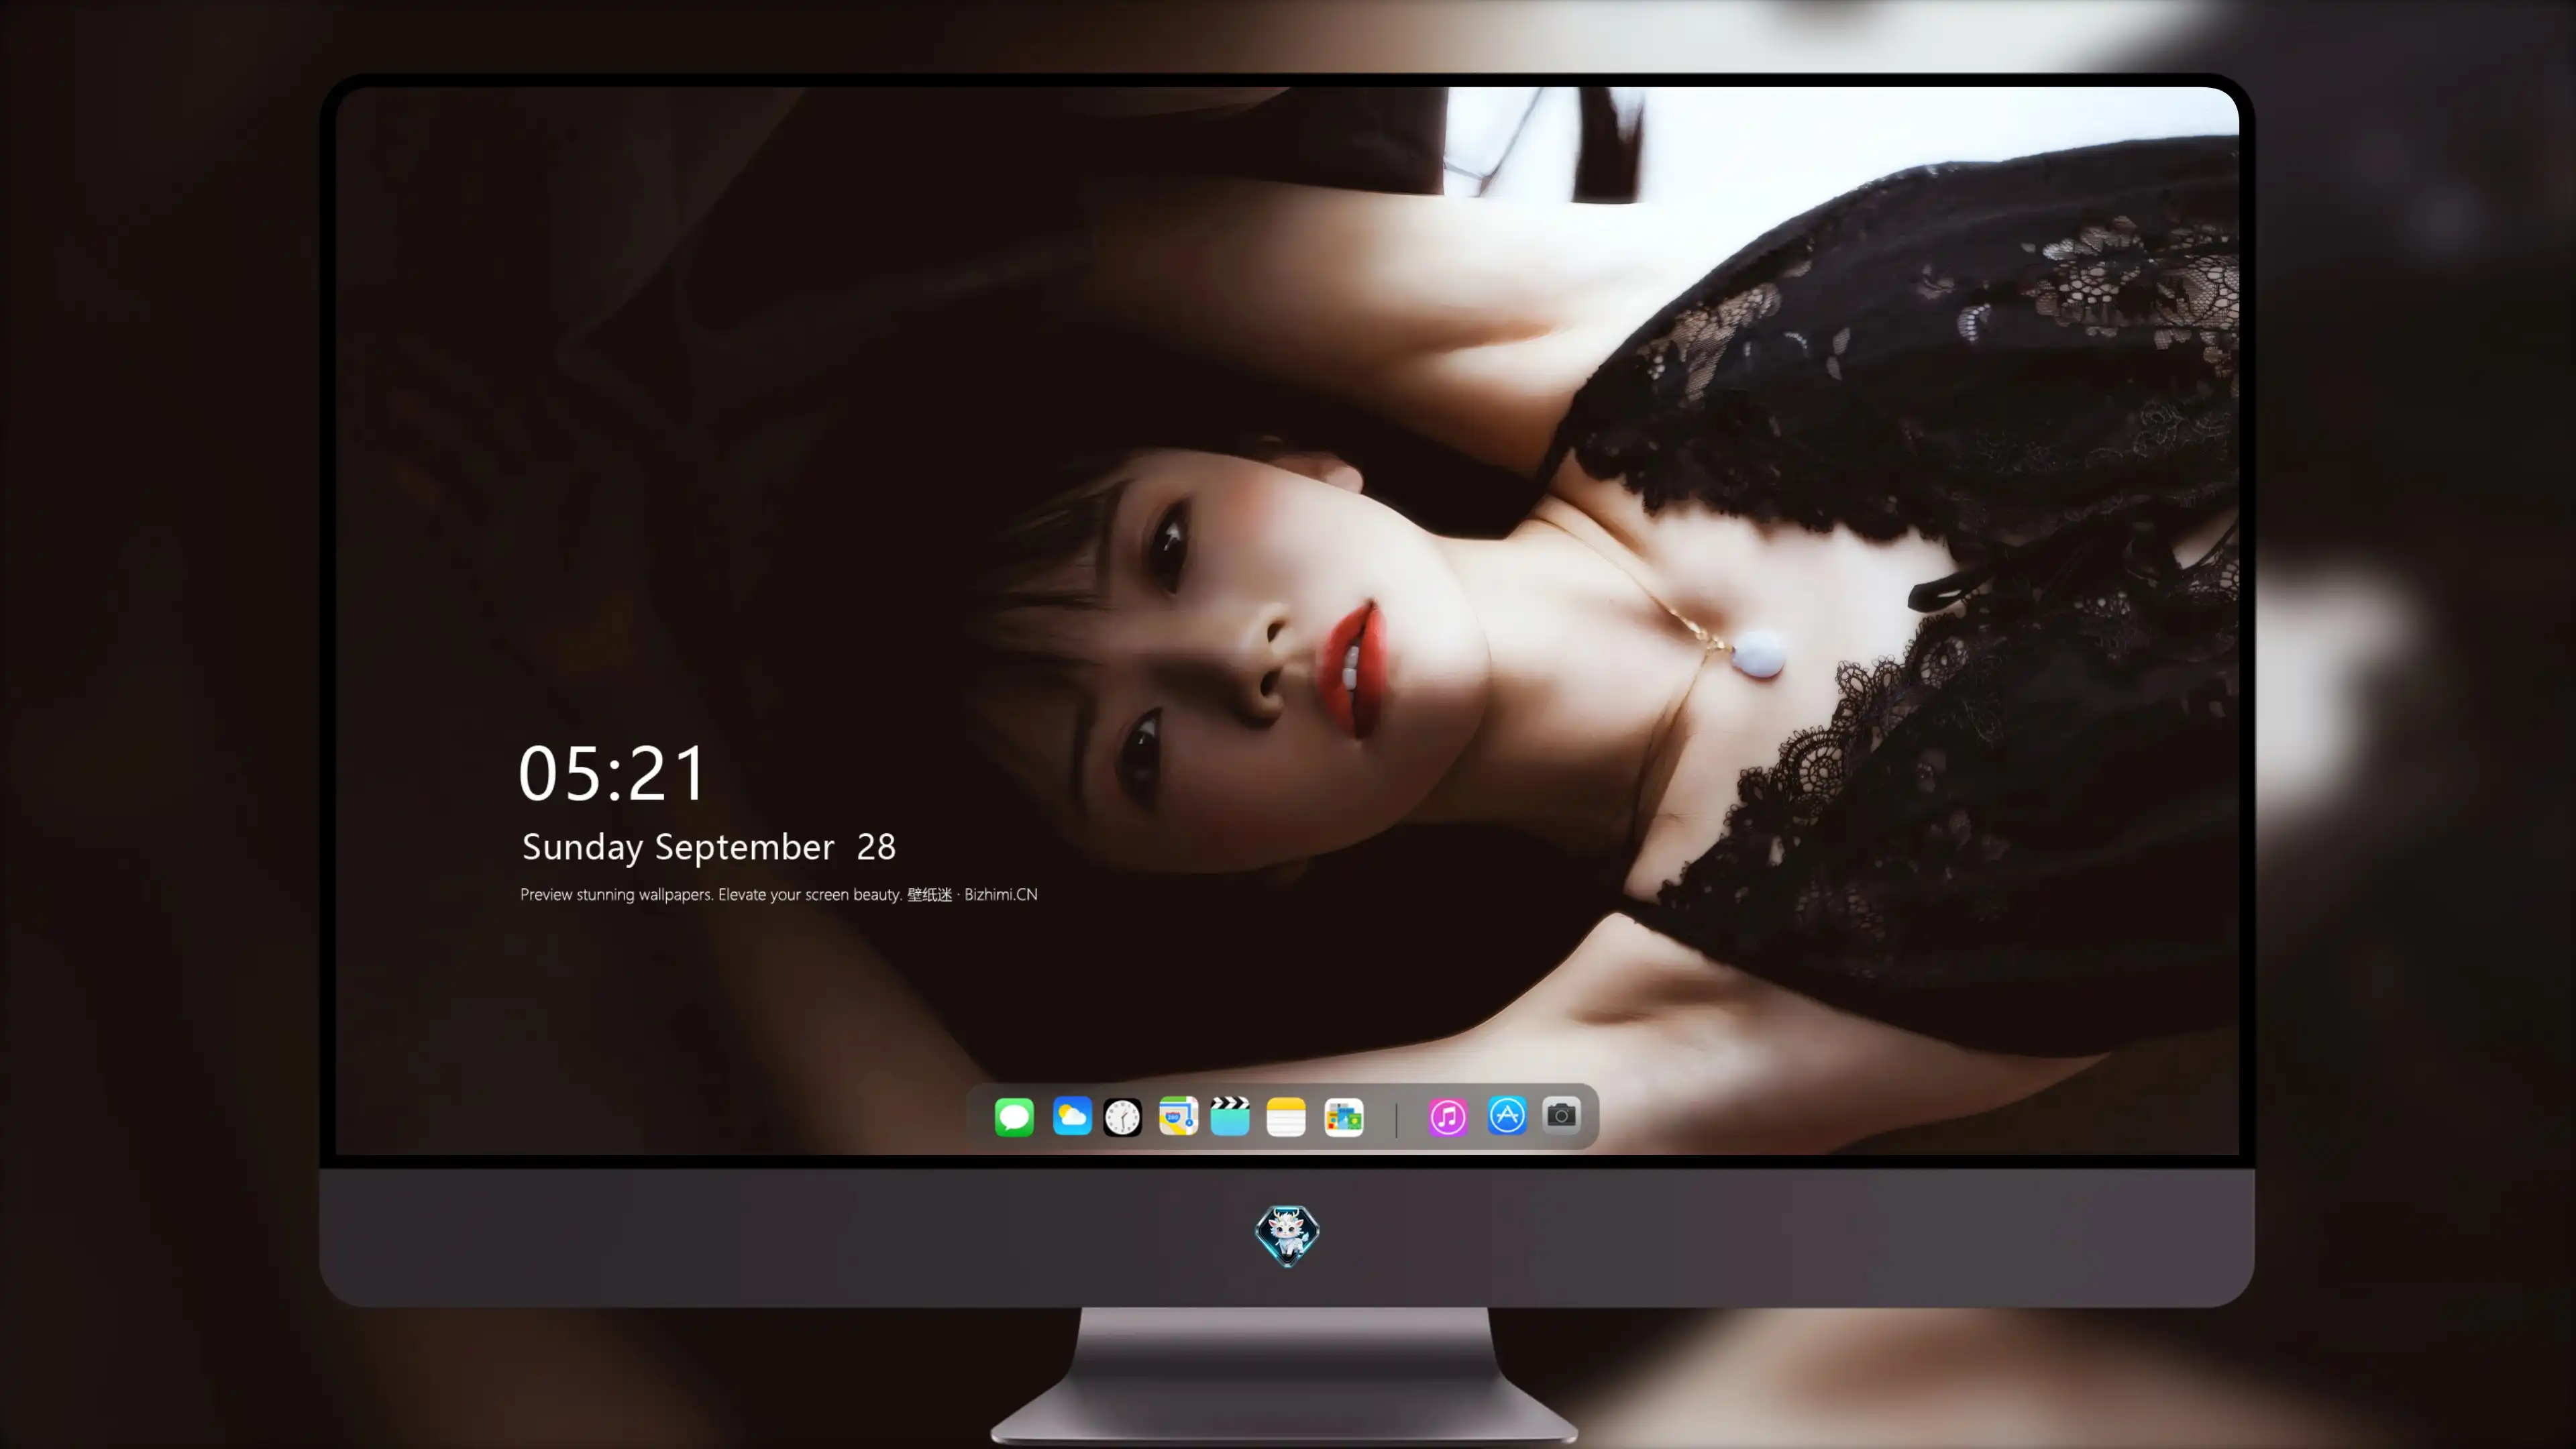Click the 05:21 clock display

pos(612,773)
